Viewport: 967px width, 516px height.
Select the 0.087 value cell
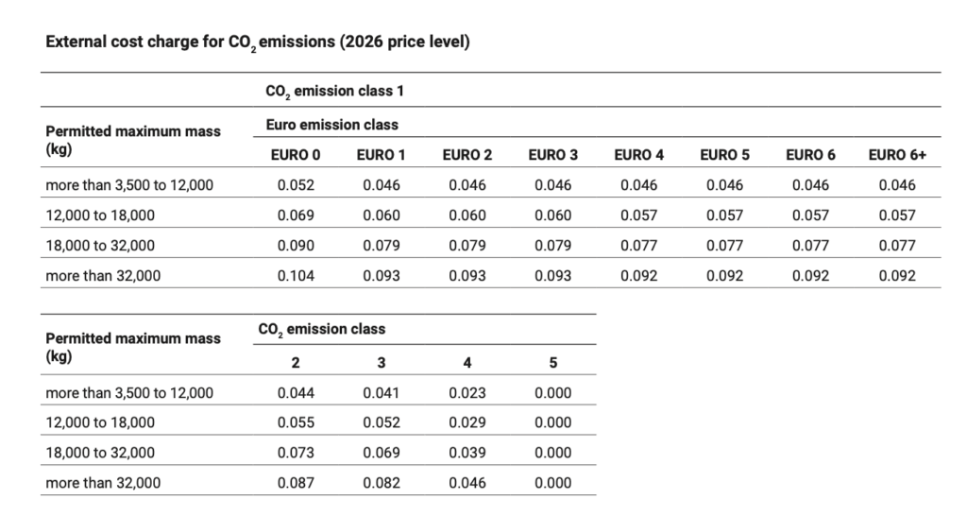[x=296, y=483]
